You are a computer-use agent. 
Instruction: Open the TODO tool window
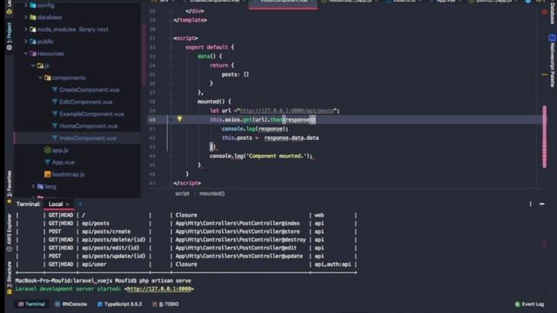click(x=165, y=304)
